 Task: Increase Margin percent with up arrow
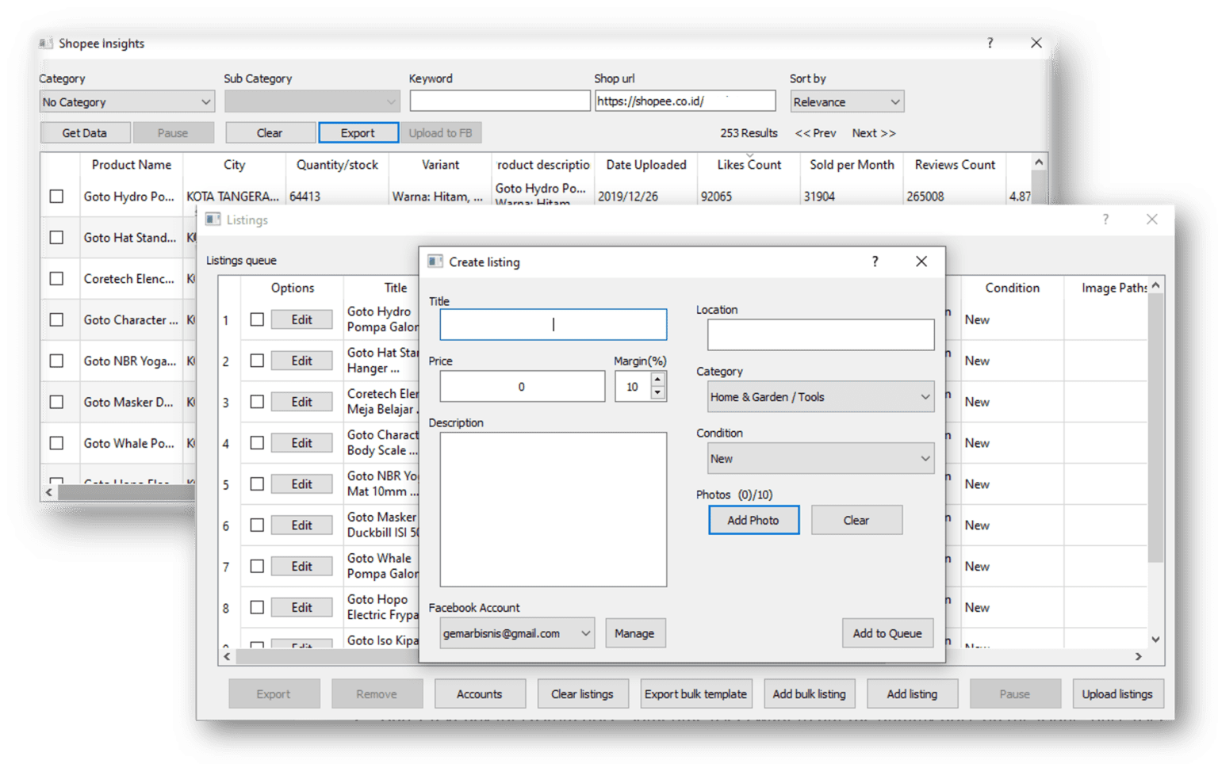click(x=657, y=380)
